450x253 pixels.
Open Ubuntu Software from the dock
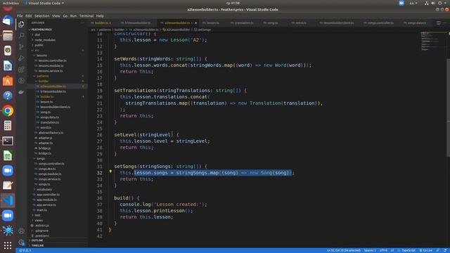click(x=8, y=81)
